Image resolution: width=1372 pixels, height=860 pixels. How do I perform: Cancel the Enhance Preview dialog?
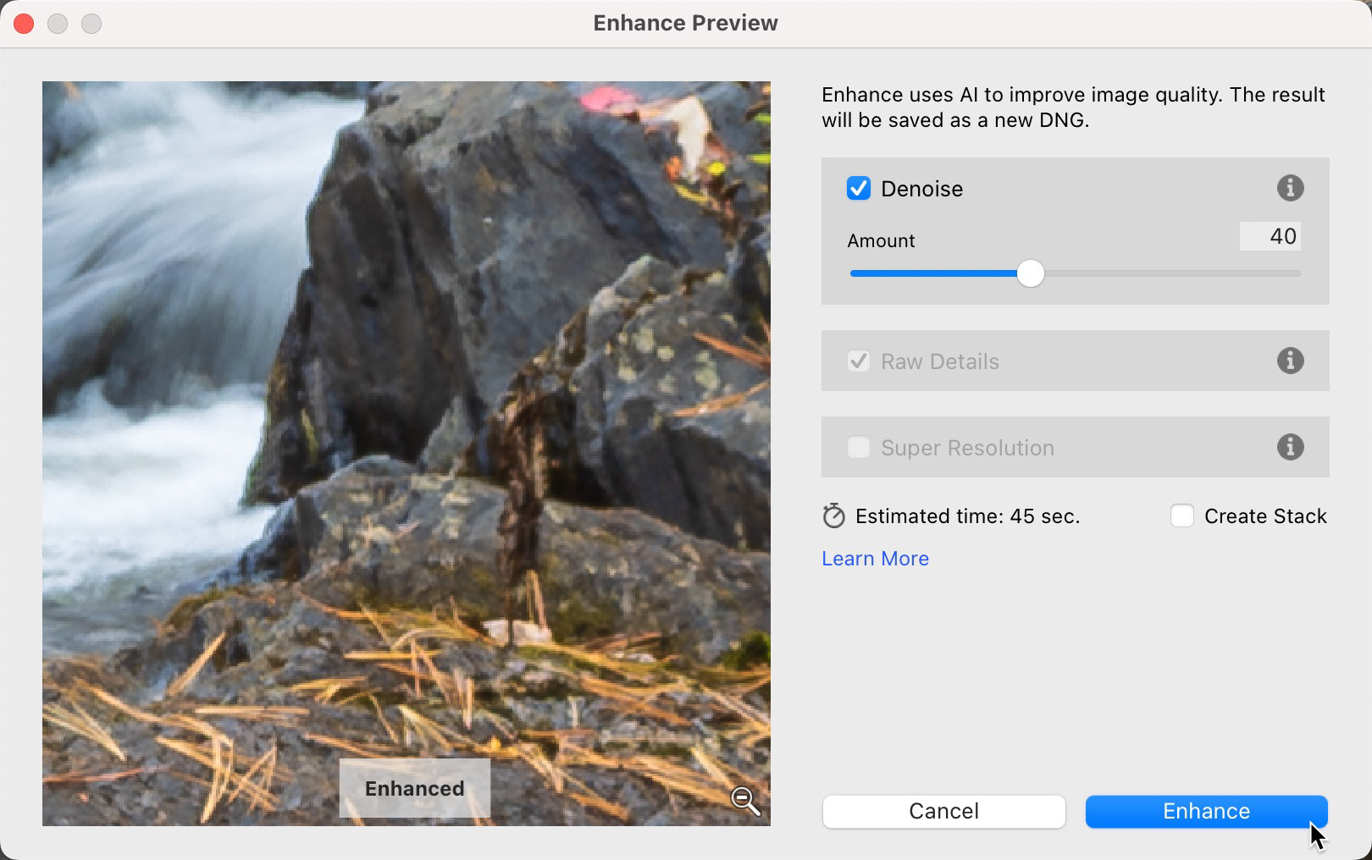[943, 811]
